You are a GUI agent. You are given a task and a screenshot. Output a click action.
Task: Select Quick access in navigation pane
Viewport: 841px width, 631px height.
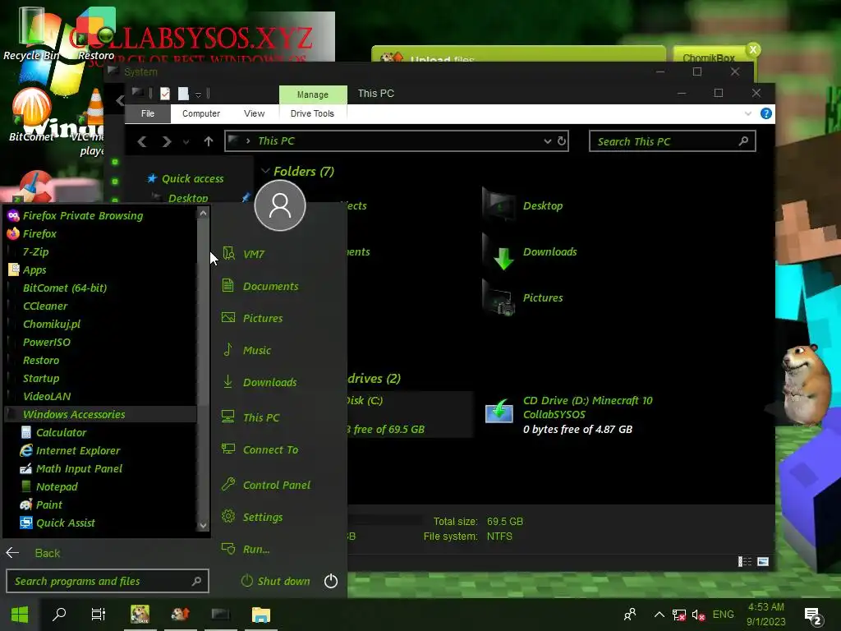[x=185, y=178]
